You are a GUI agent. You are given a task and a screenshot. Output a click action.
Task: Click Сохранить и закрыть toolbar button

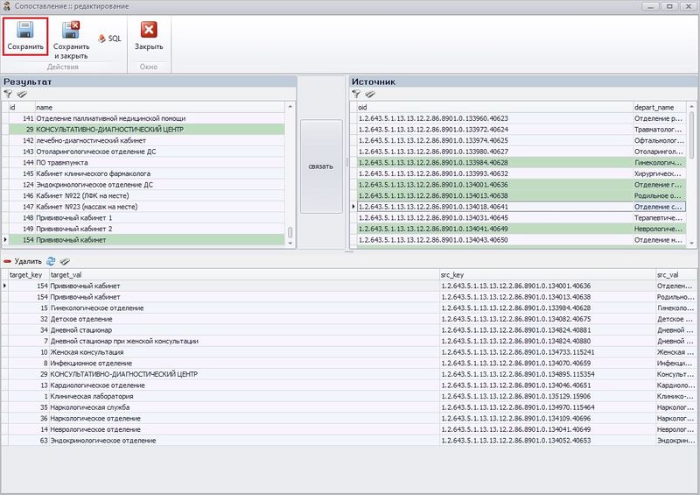[71, 30]
